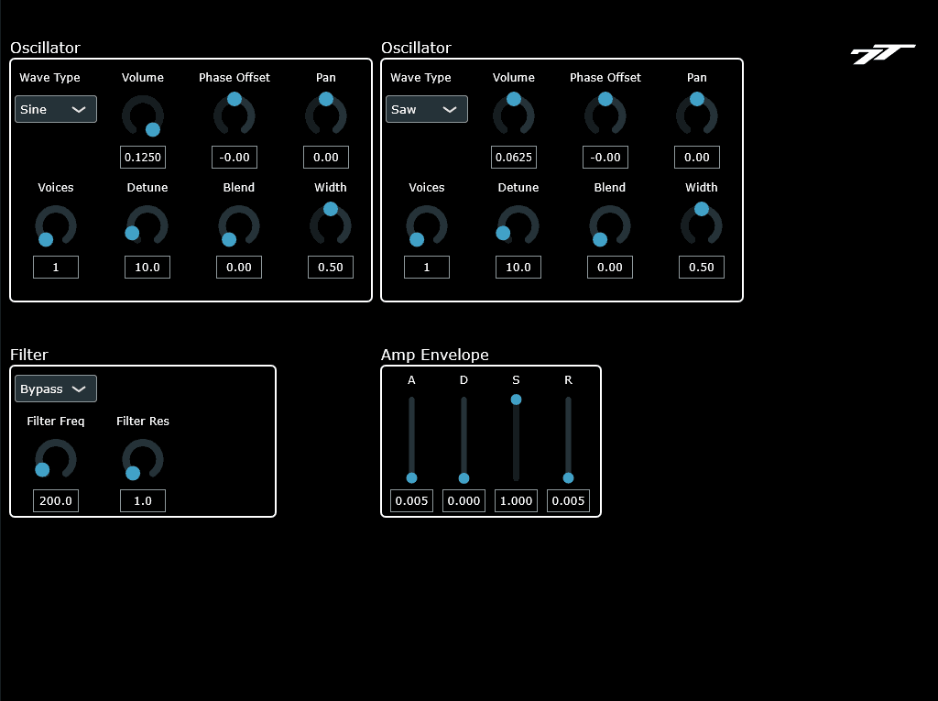This screenshot has width=938, height=701.
Task: Click the Release 0.005 value field
Action: coord(568,500)
